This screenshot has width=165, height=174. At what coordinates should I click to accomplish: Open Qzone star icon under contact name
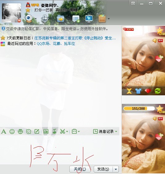point(28,10)
